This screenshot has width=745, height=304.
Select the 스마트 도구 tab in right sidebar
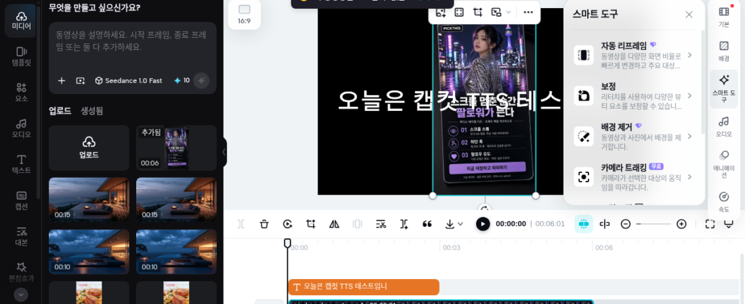[723, 88]
